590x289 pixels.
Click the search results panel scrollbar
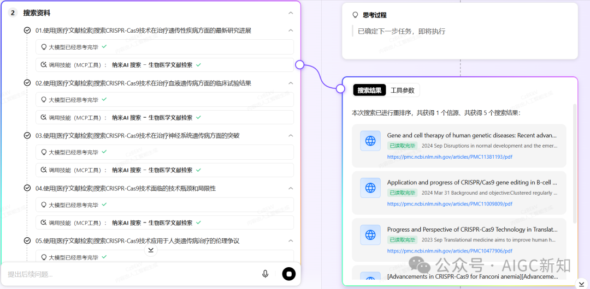[574, 164]
